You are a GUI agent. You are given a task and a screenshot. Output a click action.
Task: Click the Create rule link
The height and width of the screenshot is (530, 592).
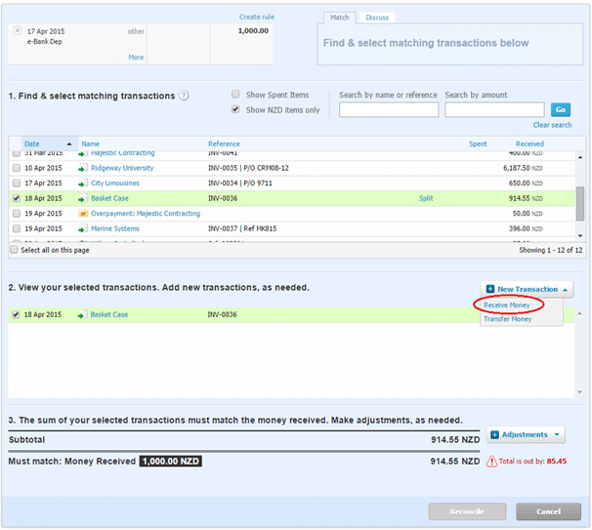point(256,17)
